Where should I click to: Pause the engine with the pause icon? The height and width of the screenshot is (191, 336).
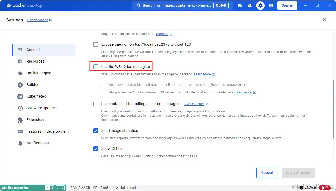coord(52,188)
